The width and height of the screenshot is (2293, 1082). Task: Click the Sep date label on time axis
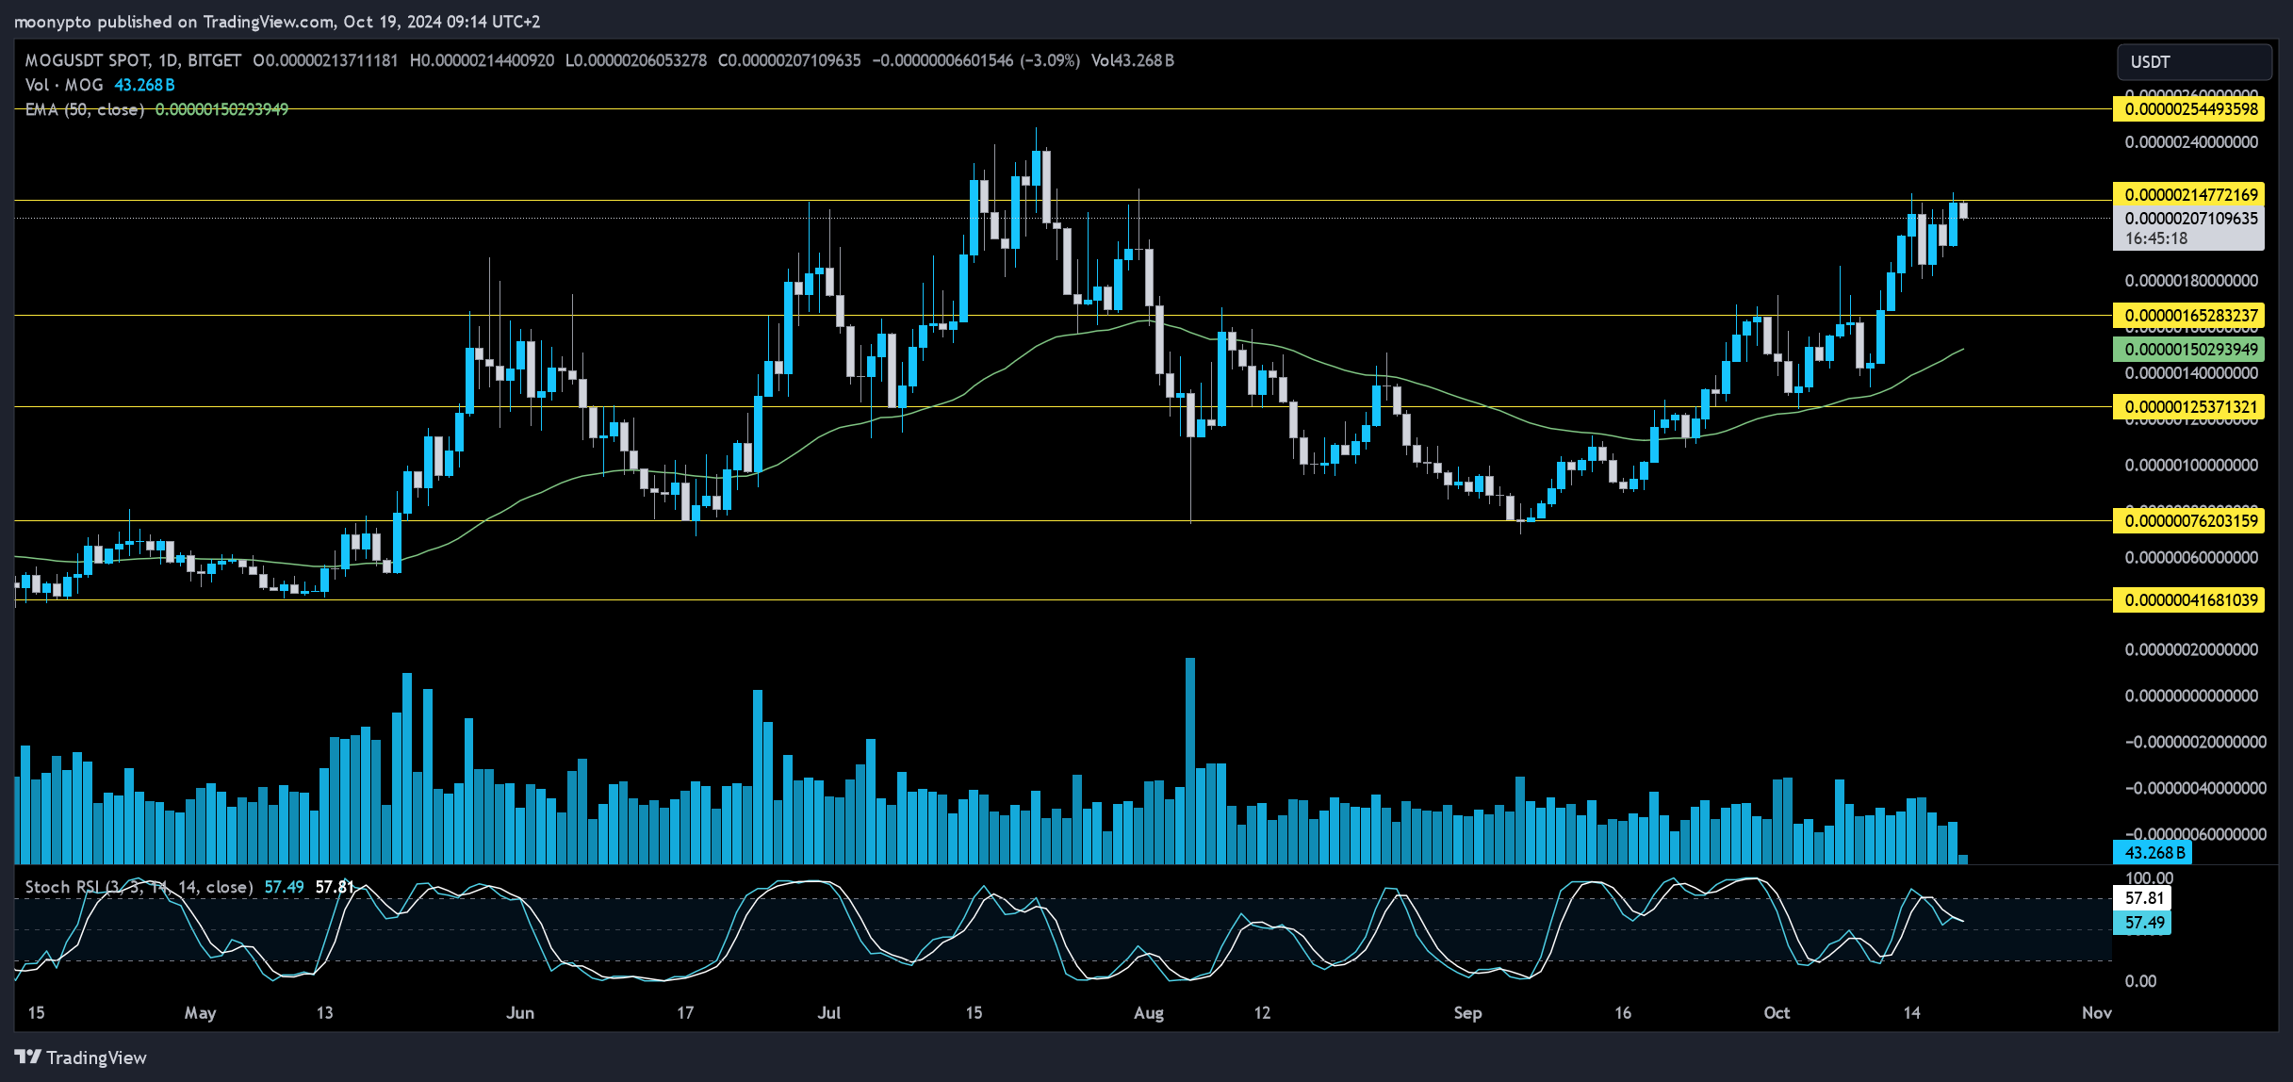click(1467, 1012)
